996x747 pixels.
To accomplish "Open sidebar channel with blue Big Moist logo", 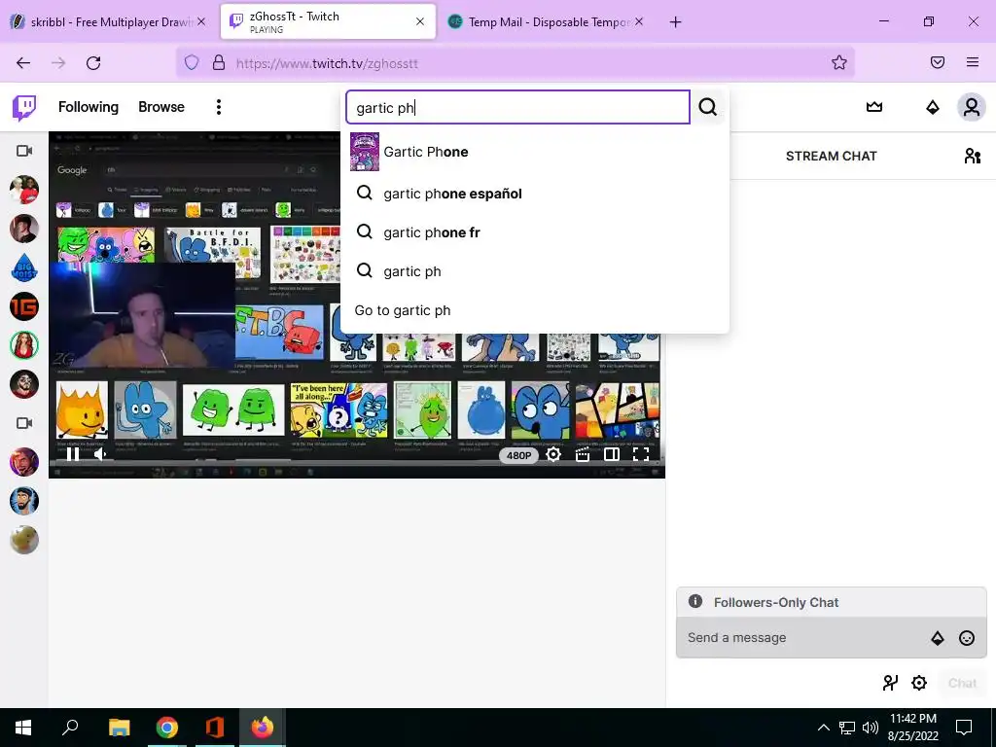I will click(24, 267).
